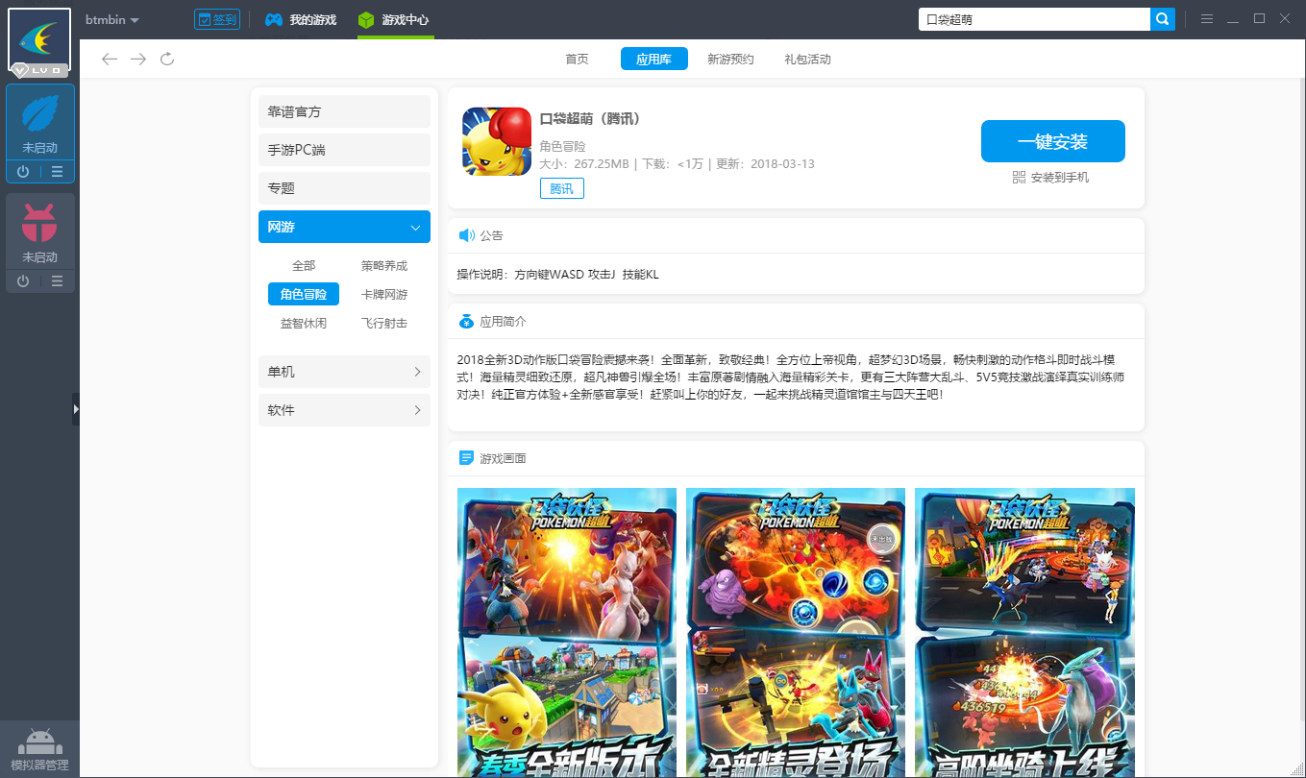Filter by 全部 subcategory
The image size is (1306, 778).
[304, 265]
